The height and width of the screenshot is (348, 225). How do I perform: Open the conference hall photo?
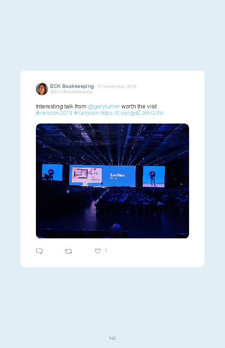(x=112, y=181)
